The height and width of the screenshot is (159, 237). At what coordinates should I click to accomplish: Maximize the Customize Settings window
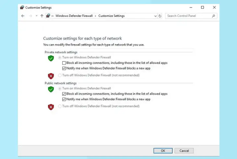pyautogui.click(x=202, y=7)
